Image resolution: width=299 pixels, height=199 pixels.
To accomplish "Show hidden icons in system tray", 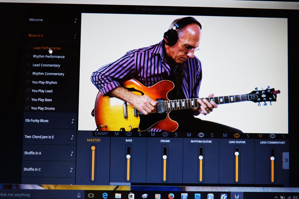I will point(276,197).
